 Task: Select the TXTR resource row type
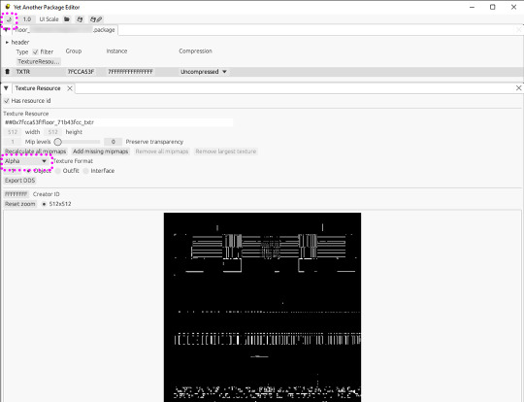(23, 72)
